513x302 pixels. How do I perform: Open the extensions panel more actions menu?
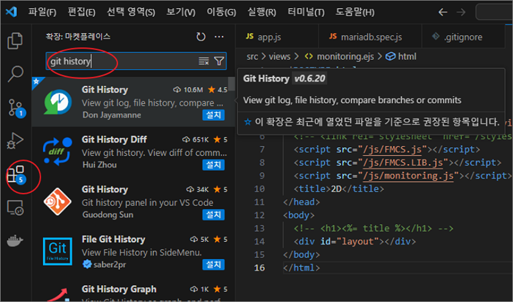point(219,37)
